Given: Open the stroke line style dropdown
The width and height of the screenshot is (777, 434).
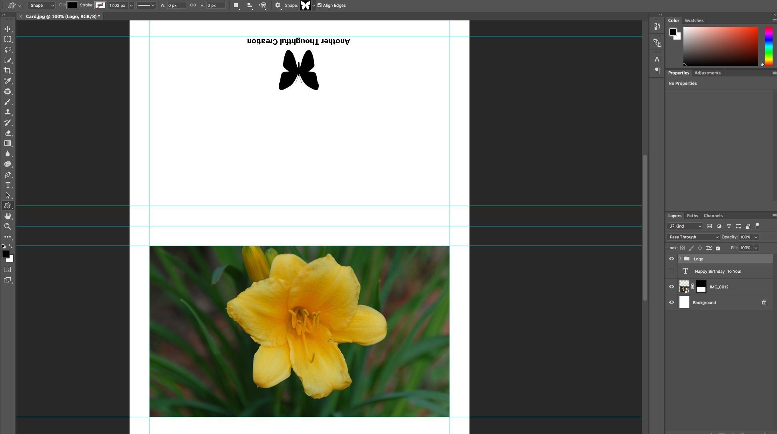Looking at the screenshot, I should [146, 6].
